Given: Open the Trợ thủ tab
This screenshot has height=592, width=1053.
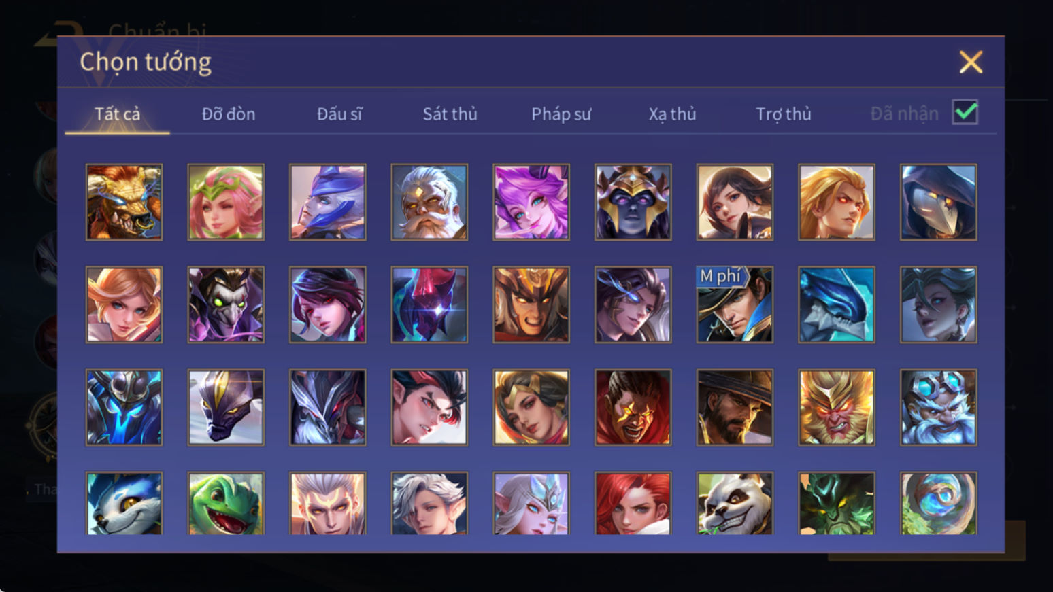Looking at the screenshot, I should (784, 114).
